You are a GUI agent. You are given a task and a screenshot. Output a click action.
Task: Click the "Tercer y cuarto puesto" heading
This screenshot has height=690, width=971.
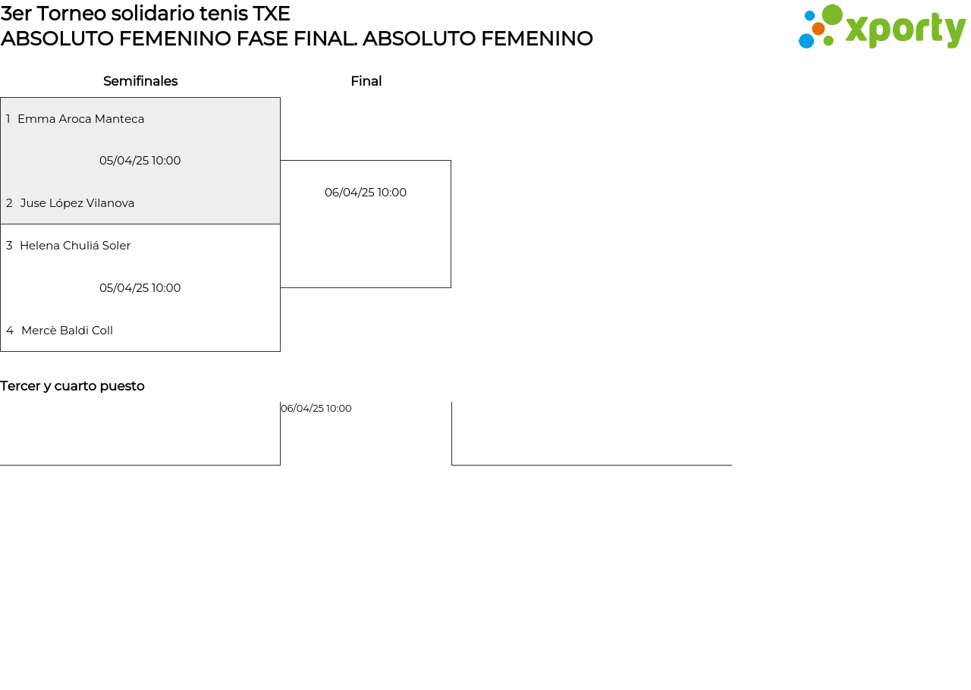72,386
